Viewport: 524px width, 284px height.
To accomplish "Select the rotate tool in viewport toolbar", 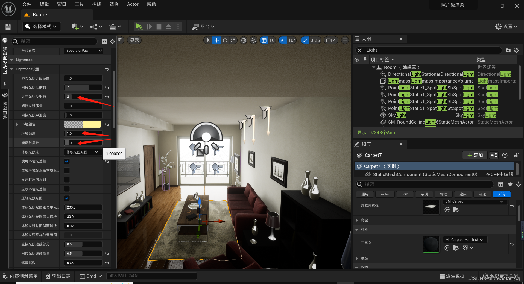I will point(225,40).
